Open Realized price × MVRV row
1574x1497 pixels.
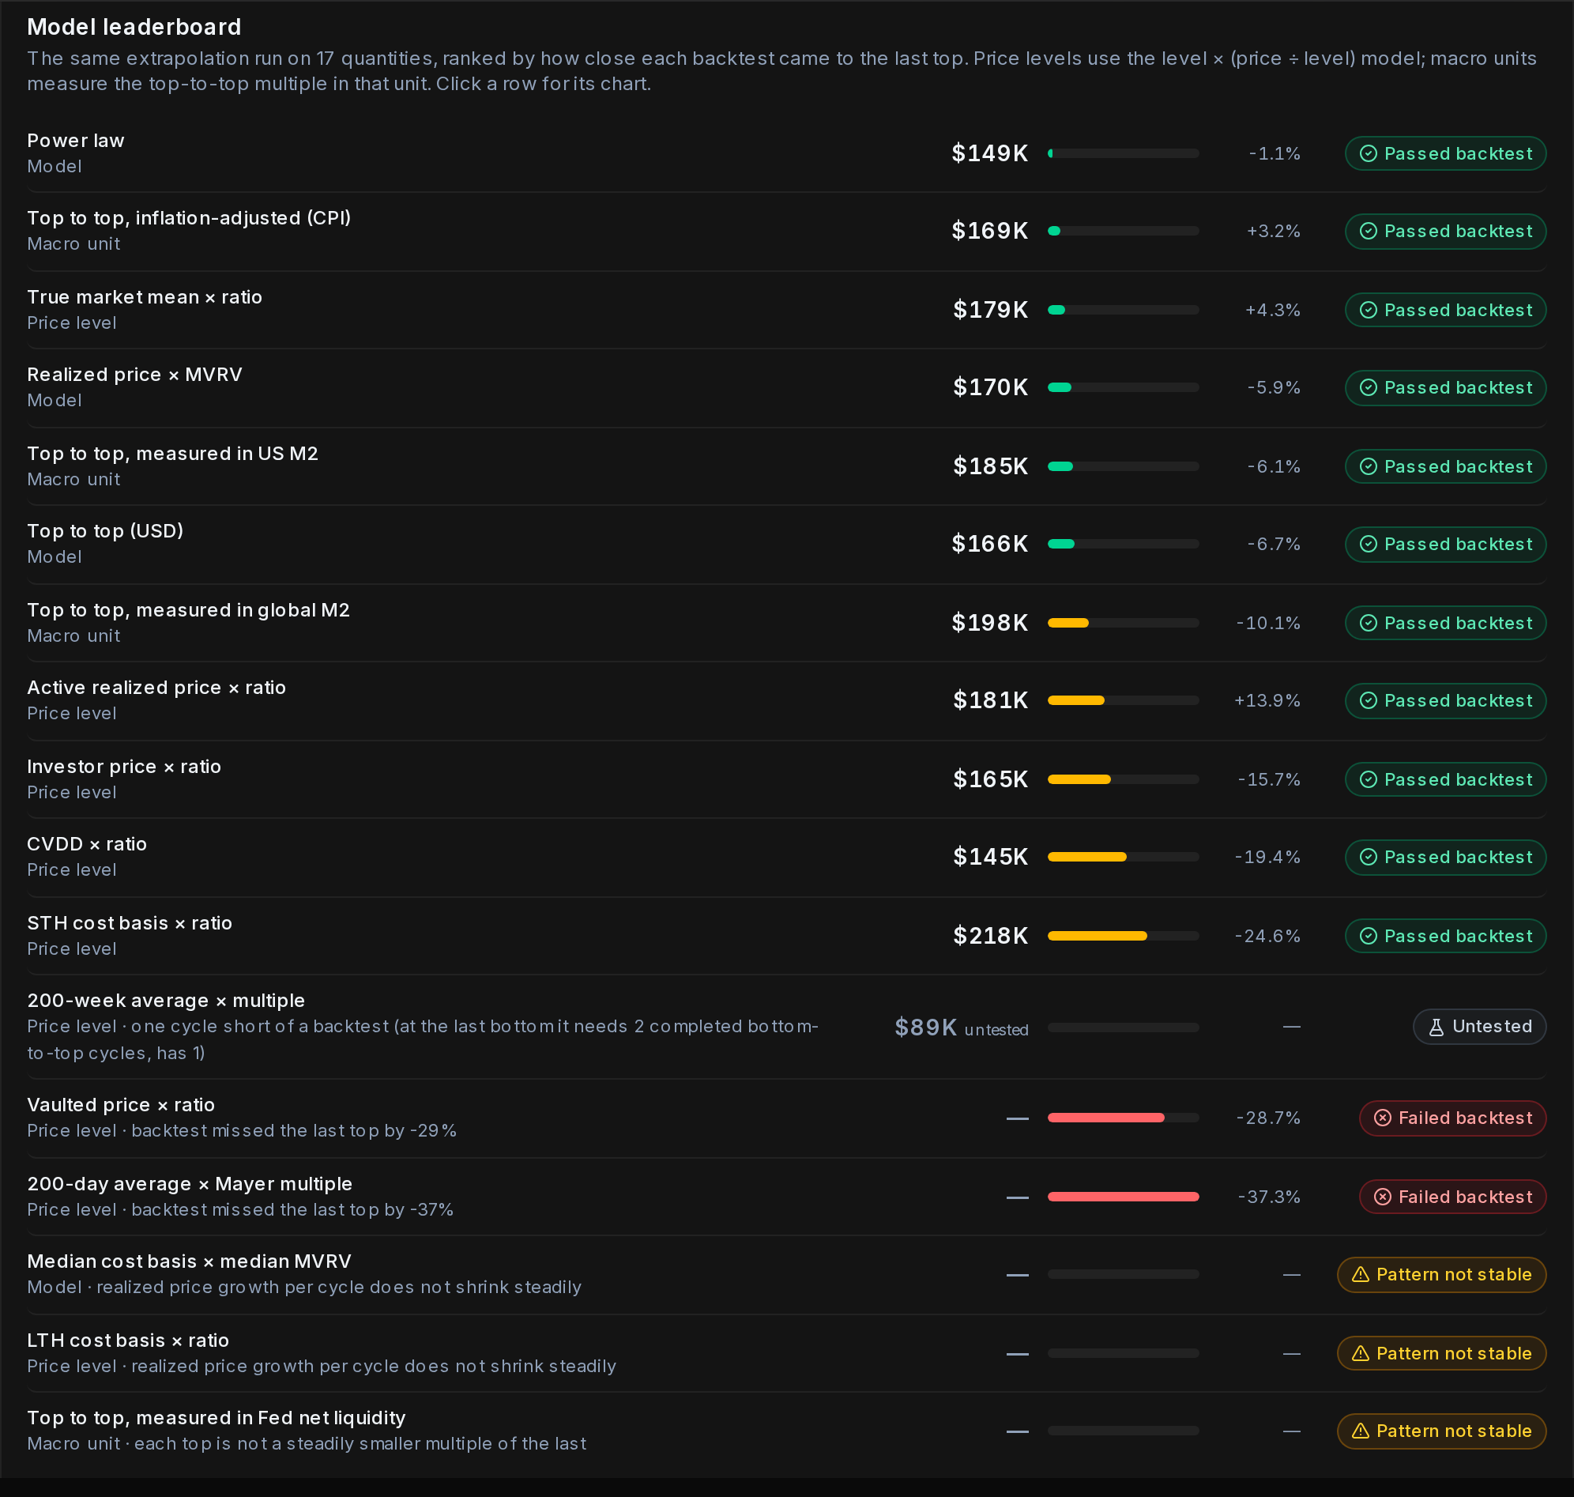click(x=786, y=388)
